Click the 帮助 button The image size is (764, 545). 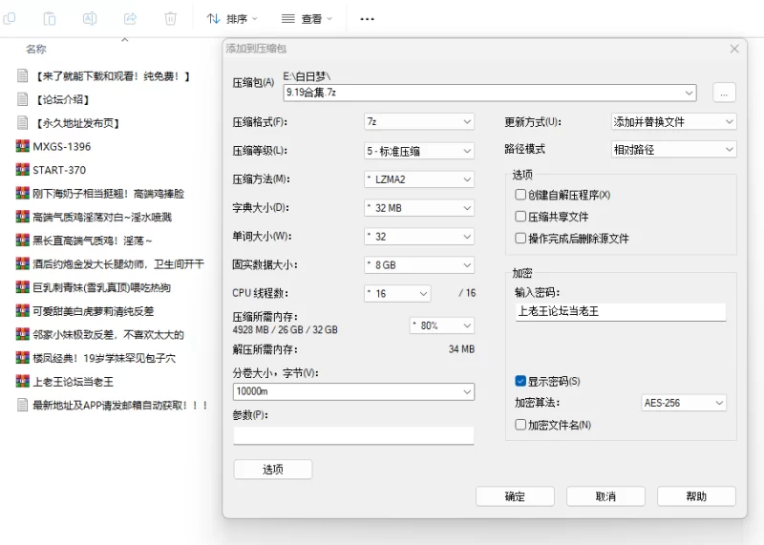696,496
